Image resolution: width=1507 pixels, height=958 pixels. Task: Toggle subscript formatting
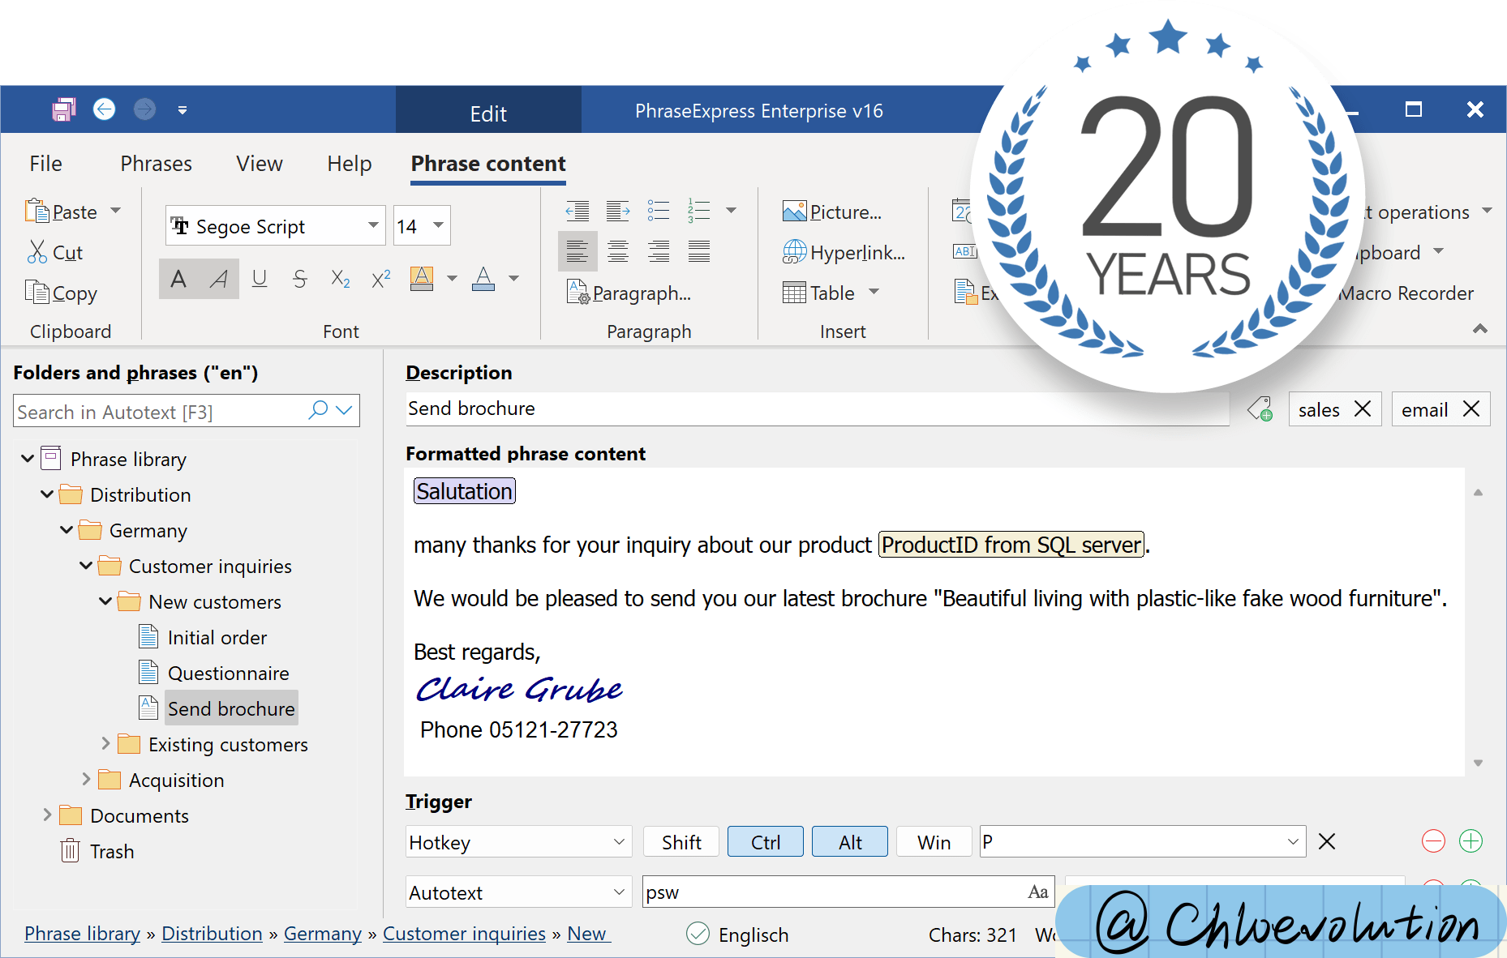click(x=341, y=280)
